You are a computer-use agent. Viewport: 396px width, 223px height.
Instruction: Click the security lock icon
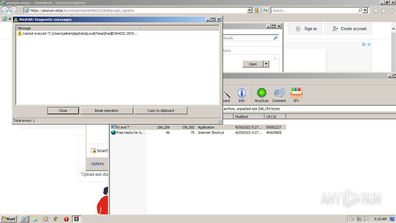click(256, 11)
